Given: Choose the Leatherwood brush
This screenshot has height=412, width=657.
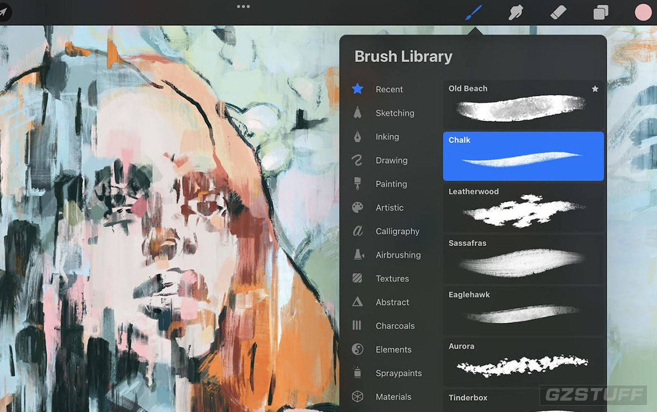Looking at the screenshot, I should [x=523, y=208].
